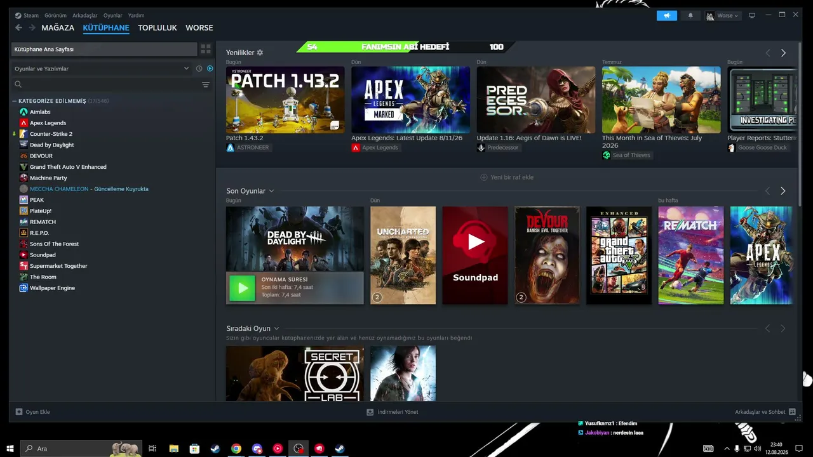Select Grand Theft Auto V Enhanced in sidebar
813x457 pixels.
[x=68, y=167]
